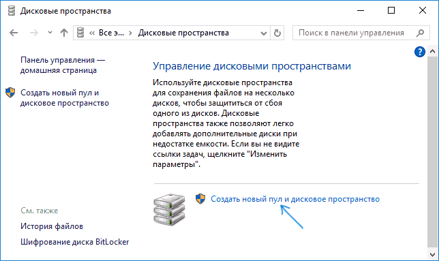439x261 pixels.
Task: Click the shield icon in left sidebar
Action: point(10,93)
